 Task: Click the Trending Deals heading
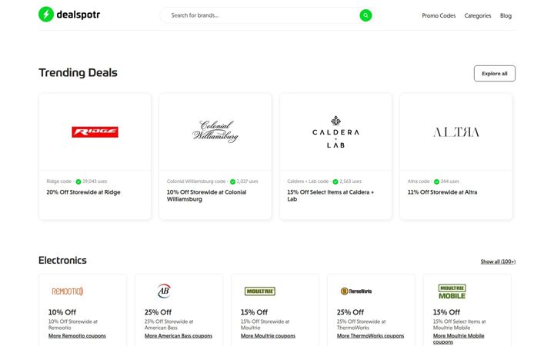(x=78, y=73)
